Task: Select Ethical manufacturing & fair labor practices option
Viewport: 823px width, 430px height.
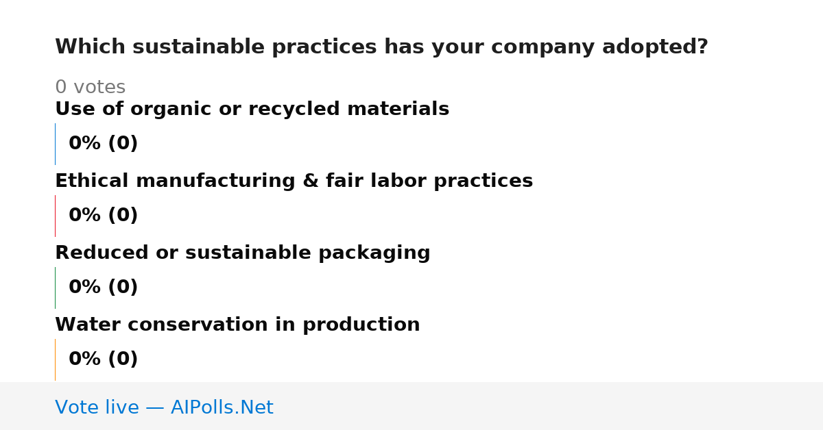Action: (294, 181)
